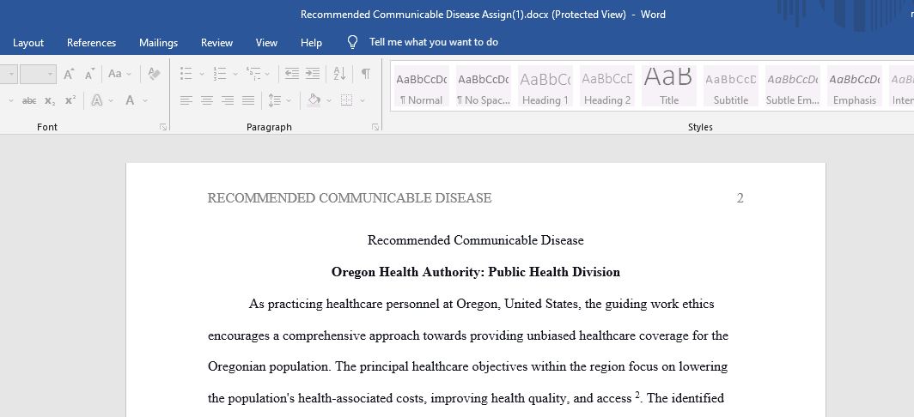Shrink font size with the smaller A icon

pyautogui.click(x=89, y=74)
